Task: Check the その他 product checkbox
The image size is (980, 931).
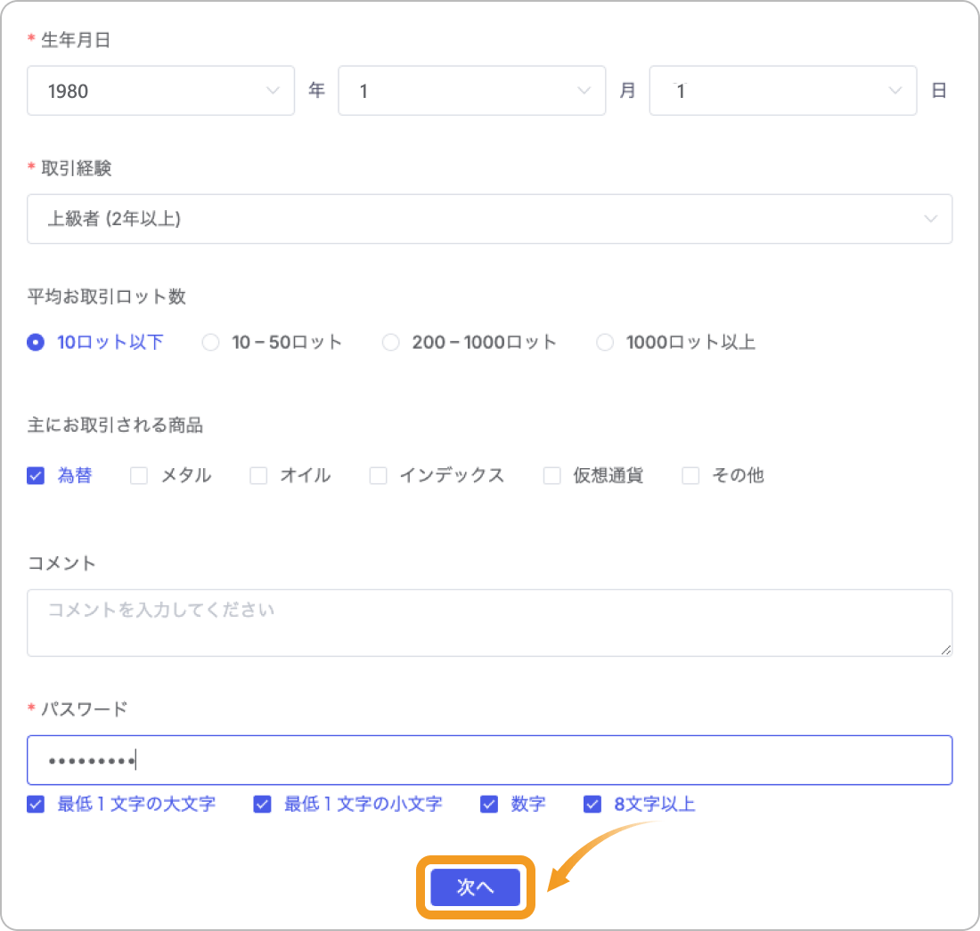Action: click(690, 476)
